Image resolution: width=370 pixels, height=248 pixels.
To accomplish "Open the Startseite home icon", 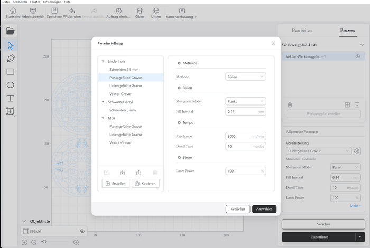I will tap(13, 11).
